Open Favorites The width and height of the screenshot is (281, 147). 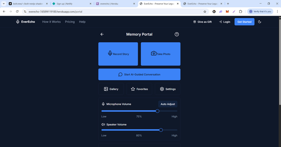(x=139, y=89)
